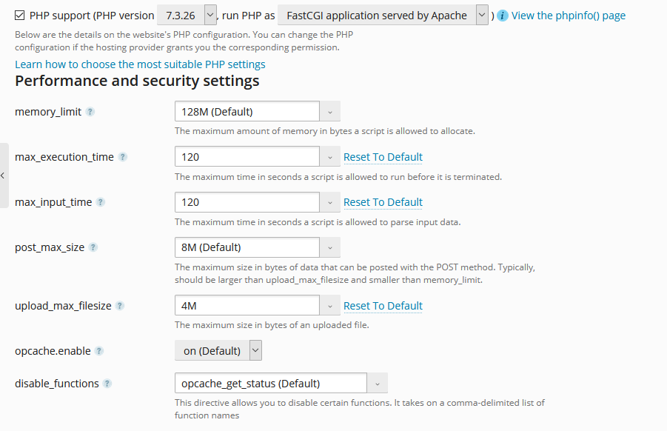Click help icon beside max_execution_time
This screenshot has height=431, width=667.
(123, 157)
